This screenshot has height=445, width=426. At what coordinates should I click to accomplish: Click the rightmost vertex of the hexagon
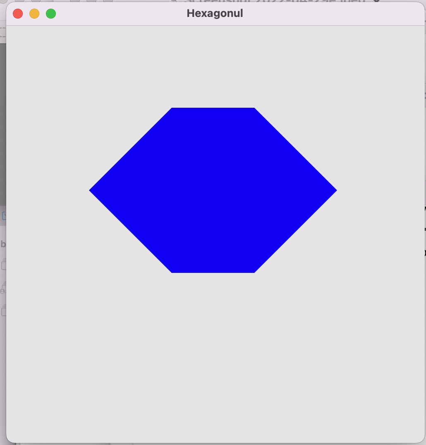pyautogui.click(x=335, y=190)
